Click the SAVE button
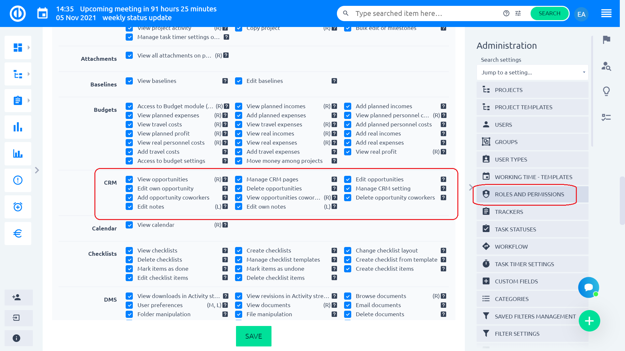 (x=254, y=336)
